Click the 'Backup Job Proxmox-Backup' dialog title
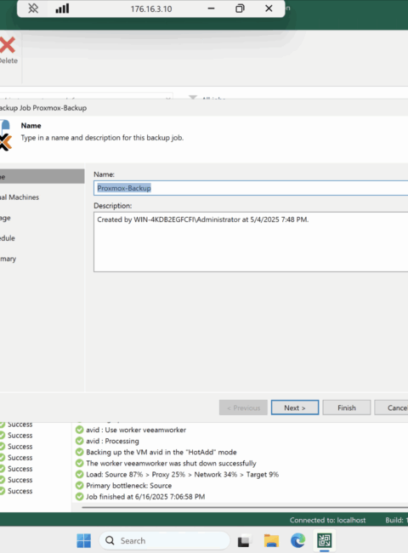Viewport: 408px width, 553px height. [43, 108]
